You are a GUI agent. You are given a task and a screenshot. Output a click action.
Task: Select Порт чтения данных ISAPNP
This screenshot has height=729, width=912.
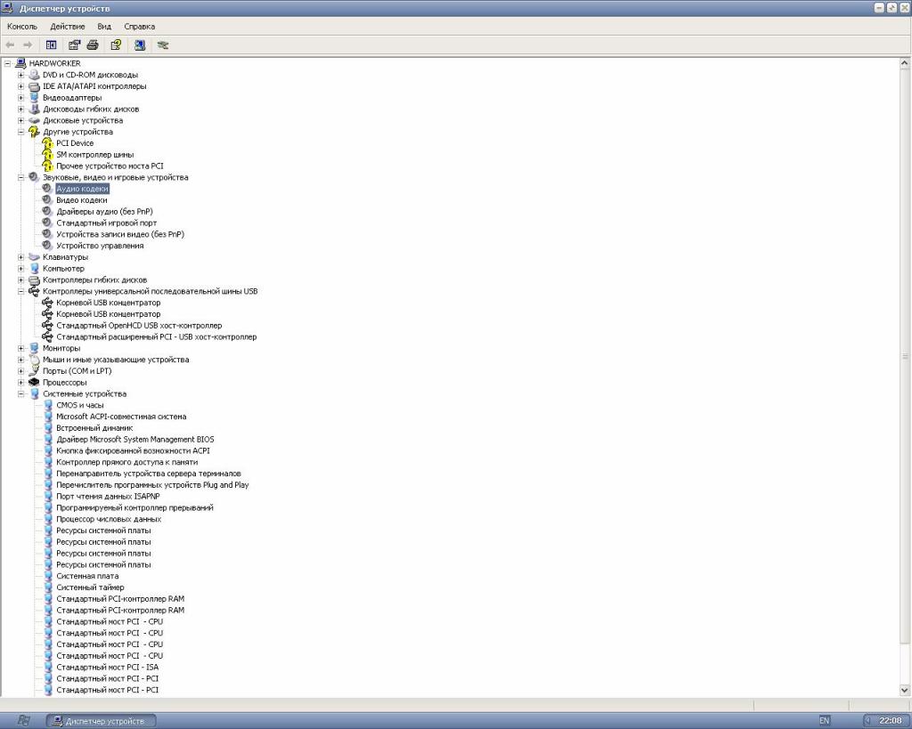(108, 497)
